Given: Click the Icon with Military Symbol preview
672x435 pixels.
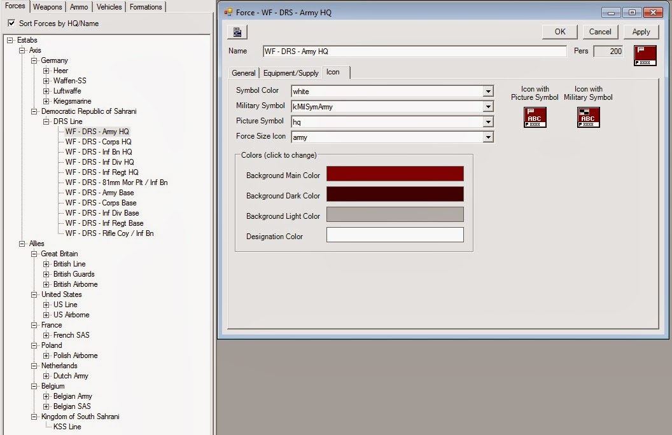Looking at the screenshot, I should pyautogui.click(x=587, y=117).
